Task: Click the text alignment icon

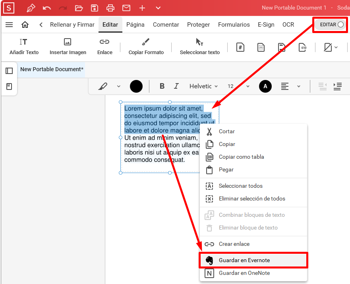Action: 284,86
